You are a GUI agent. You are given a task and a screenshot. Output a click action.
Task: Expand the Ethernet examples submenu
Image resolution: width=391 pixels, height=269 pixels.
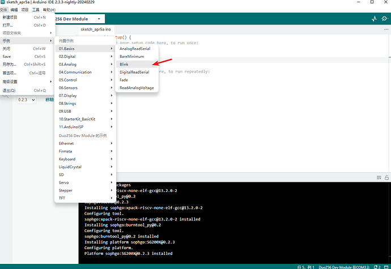point(86,143)
